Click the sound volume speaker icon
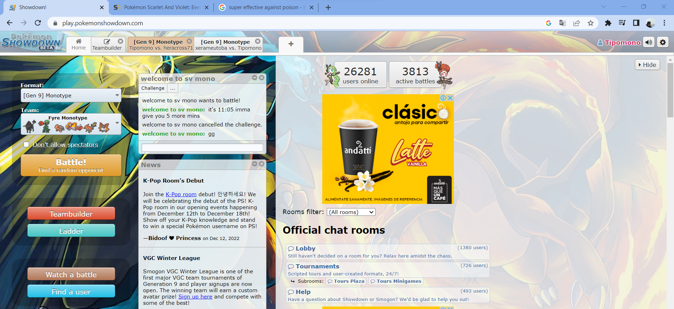This screenshot has width=674, height=309. coord(648,42)
